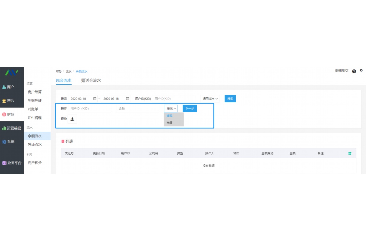Click the 搜索 search button

tap(230, 99)
